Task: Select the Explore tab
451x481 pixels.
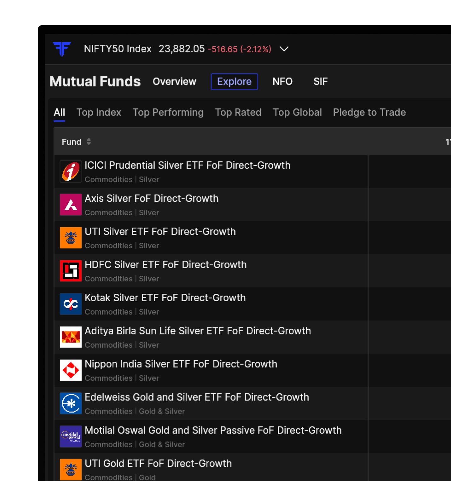Action: click(x=234, y=82)
